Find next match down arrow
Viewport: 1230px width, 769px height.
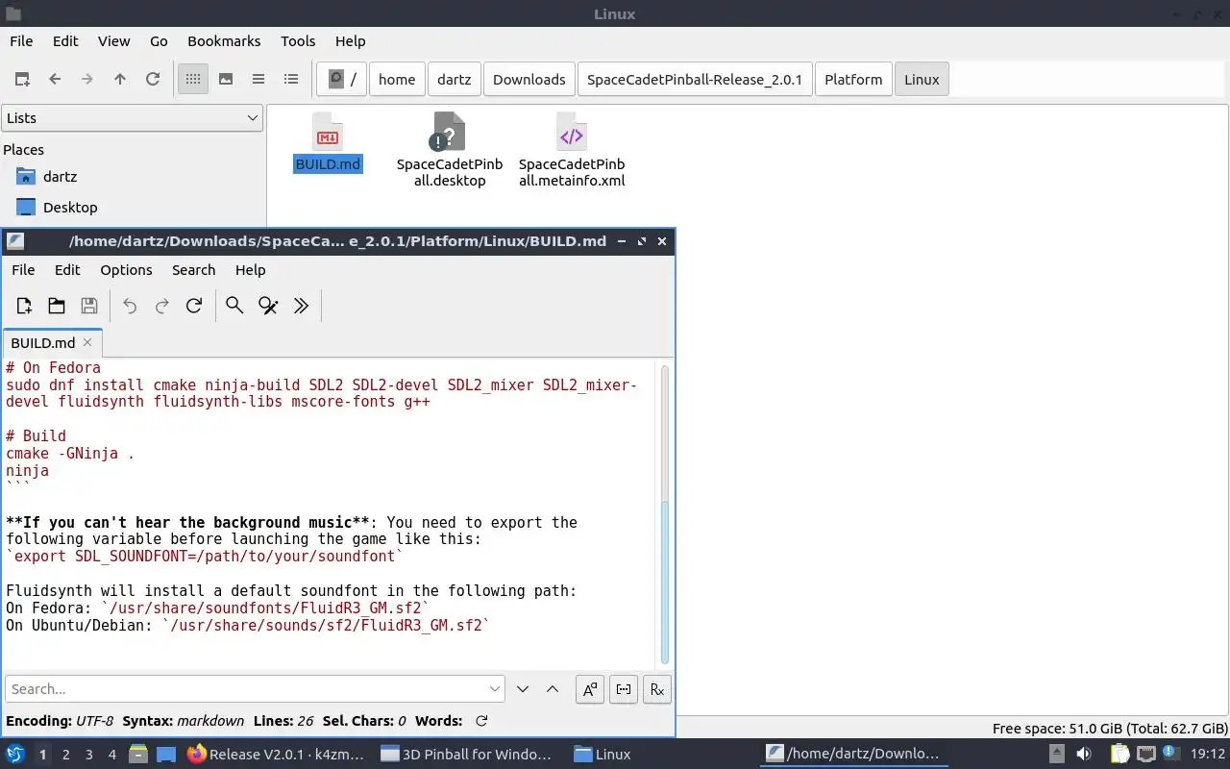[x=523, y=689]
